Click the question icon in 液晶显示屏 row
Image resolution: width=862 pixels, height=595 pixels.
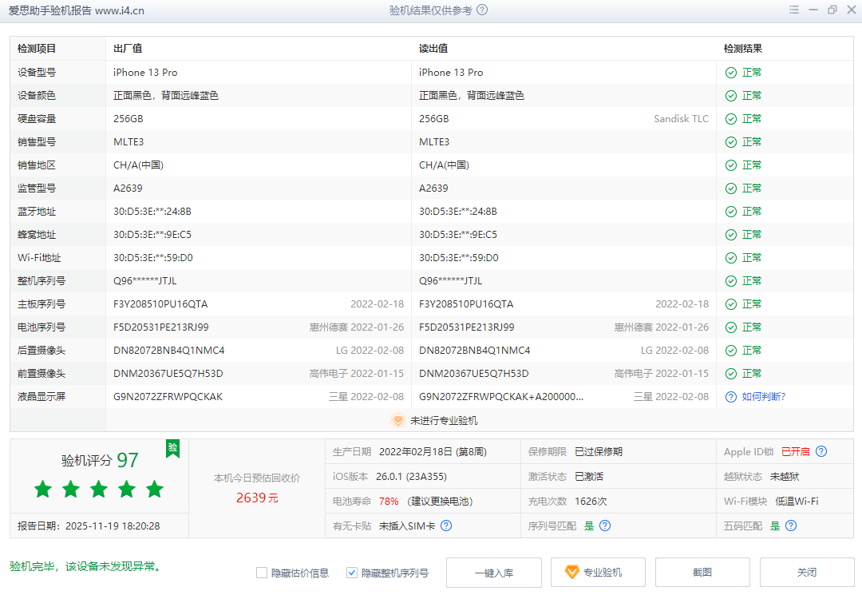pyautogui.click(x=730, y=397)
